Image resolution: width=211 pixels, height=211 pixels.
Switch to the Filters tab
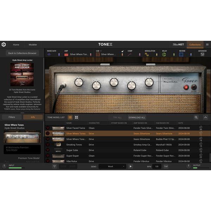point(12,117)
